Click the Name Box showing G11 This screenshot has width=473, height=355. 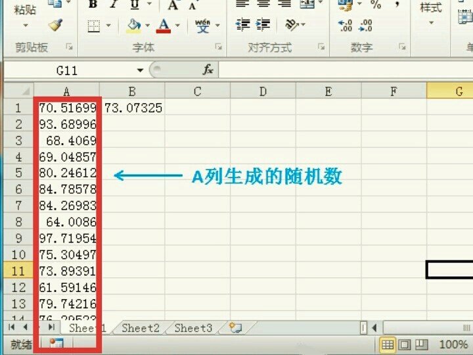click(x=68, y=70)
